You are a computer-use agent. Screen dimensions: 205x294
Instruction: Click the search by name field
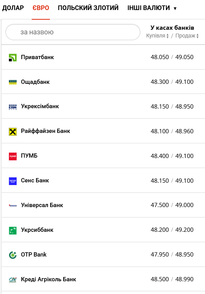click(73, 32)
